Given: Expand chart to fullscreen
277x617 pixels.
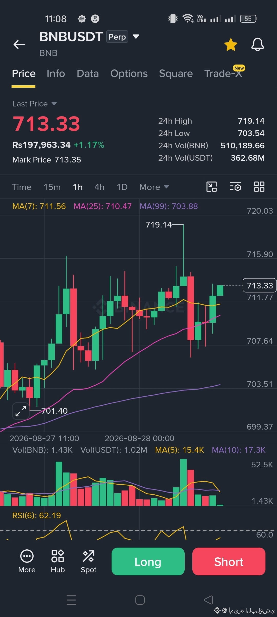Looking at the screenshot, I should (x=21, y=411).
